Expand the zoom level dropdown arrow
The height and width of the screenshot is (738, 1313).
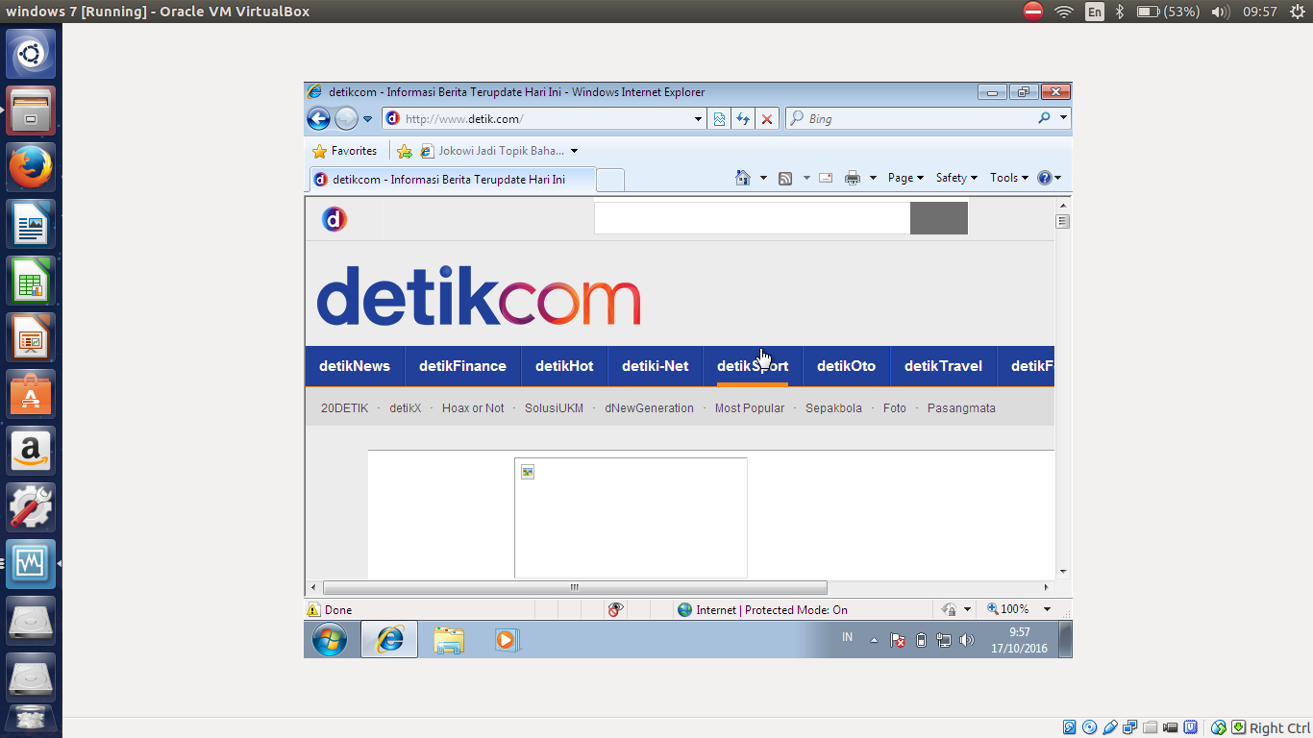1047,609
